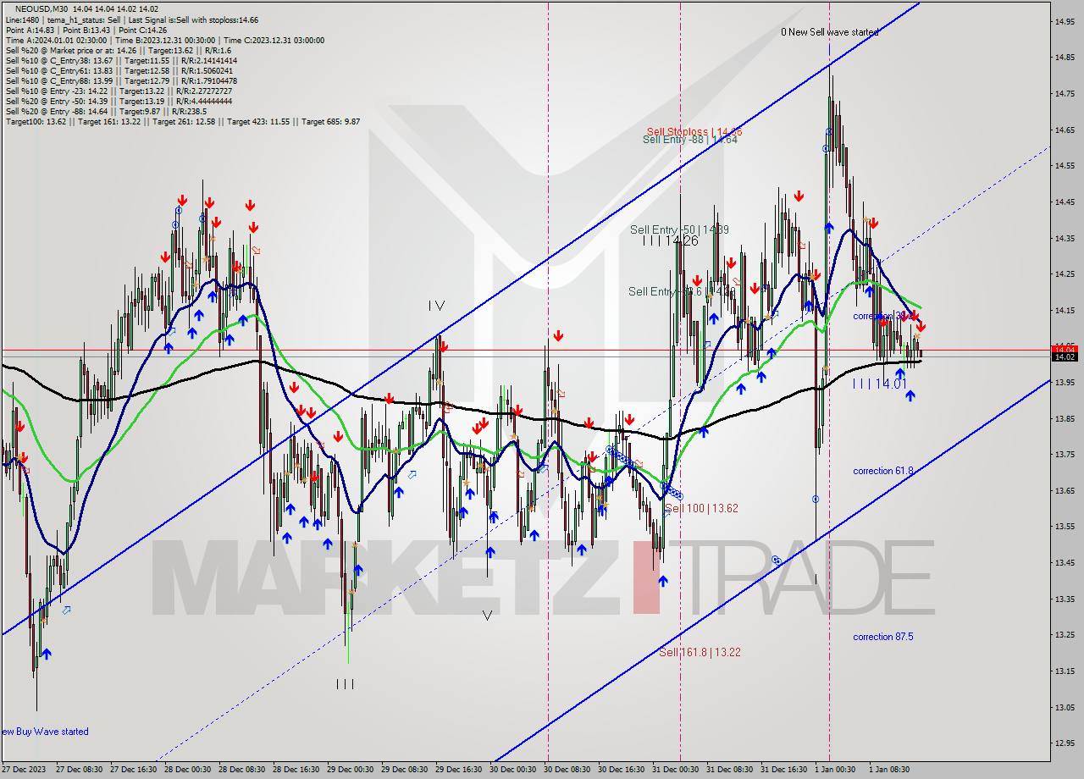
Task: Click the 'Sell %10 @ C_Entry88: 13.99' line
Action: click(x=121, y=80)
